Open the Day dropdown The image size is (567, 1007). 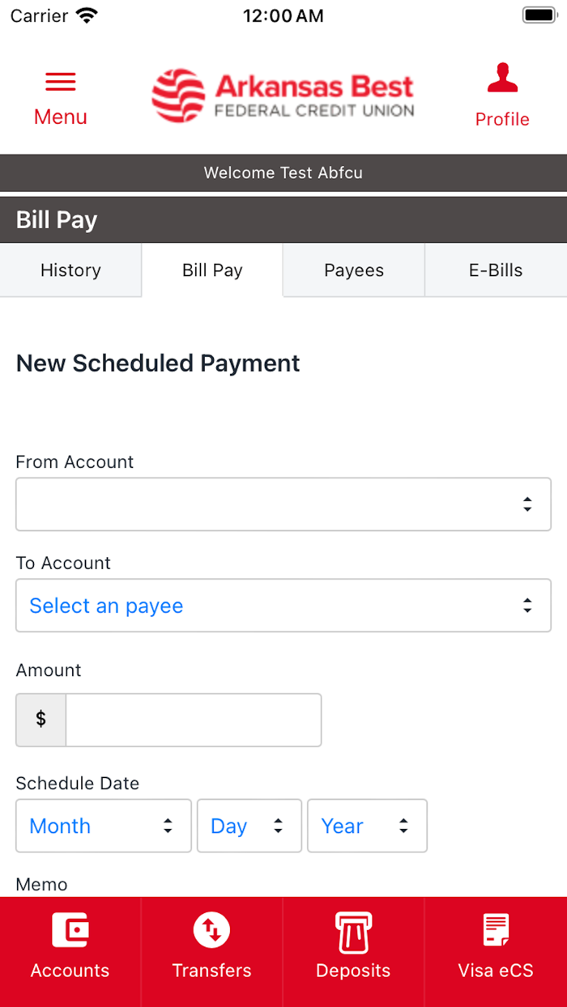pos(249,826)
